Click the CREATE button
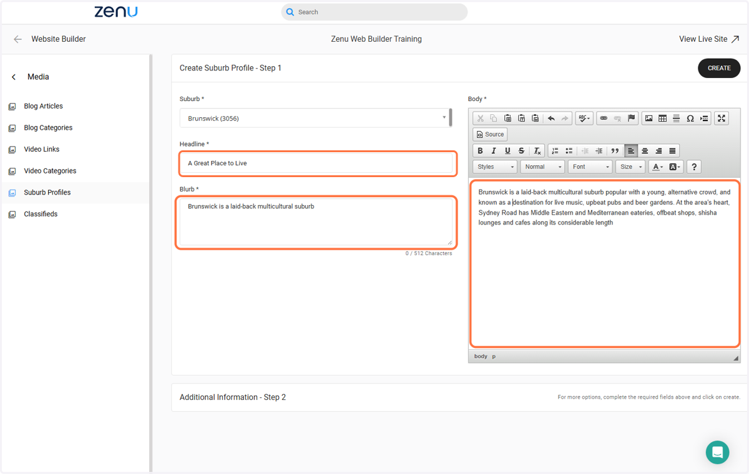This screenshot has width=749, height=474. (719, 68)
